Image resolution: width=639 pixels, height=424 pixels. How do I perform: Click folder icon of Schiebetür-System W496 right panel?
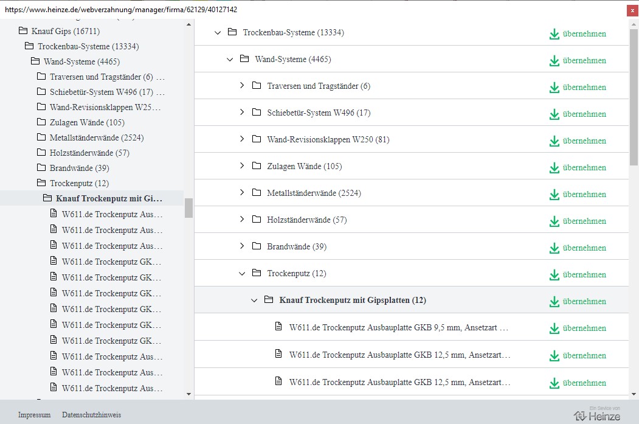click(x=257, y=112)
